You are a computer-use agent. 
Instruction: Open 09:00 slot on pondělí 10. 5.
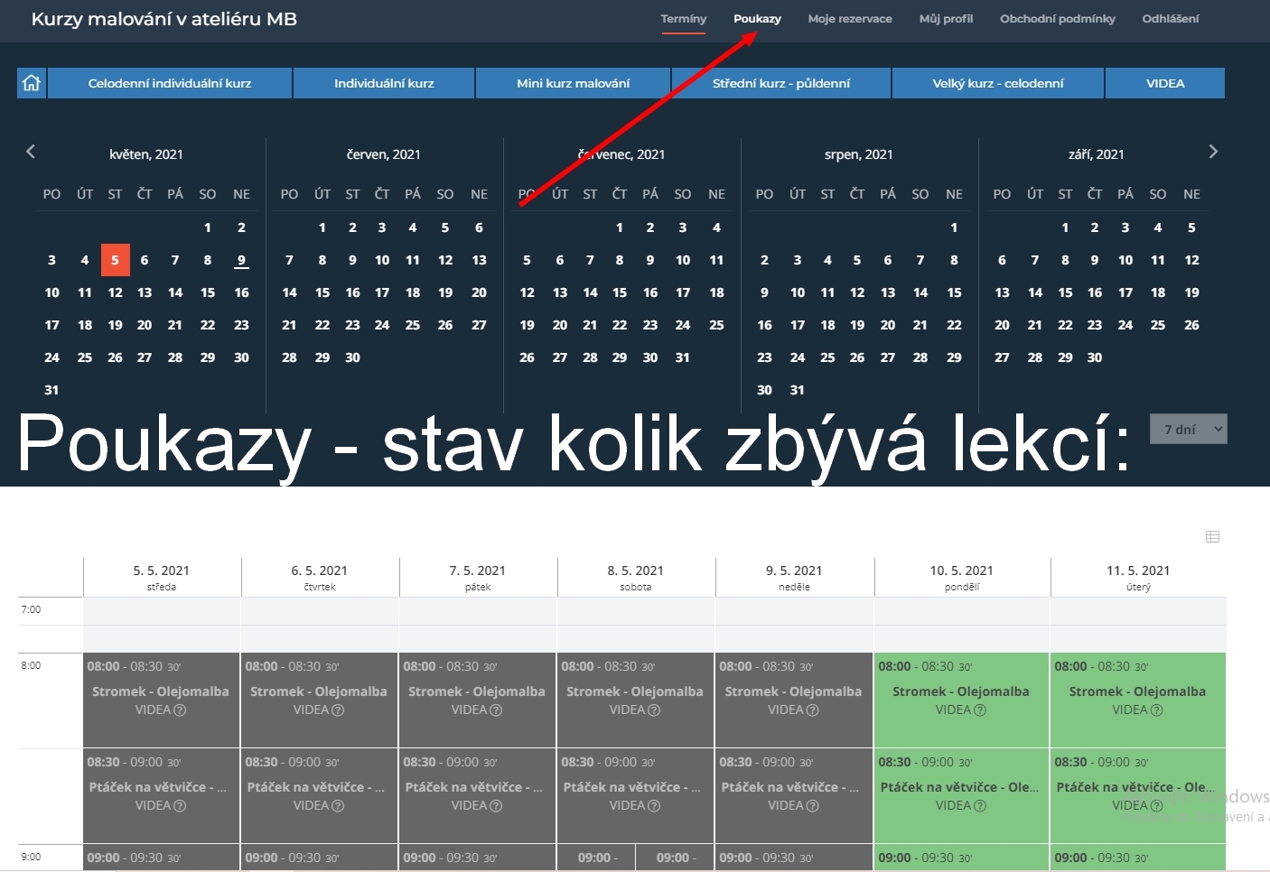pos(961,858)
